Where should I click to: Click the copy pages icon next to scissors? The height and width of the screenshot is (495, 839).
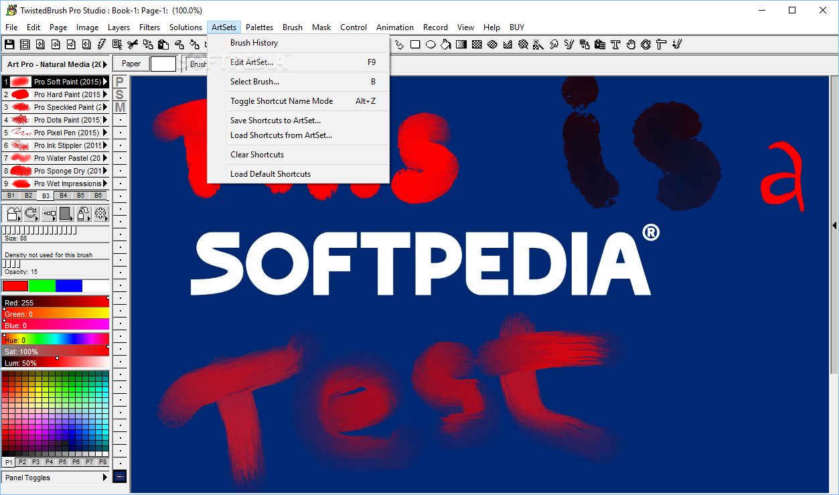click(x=148, y=44)
